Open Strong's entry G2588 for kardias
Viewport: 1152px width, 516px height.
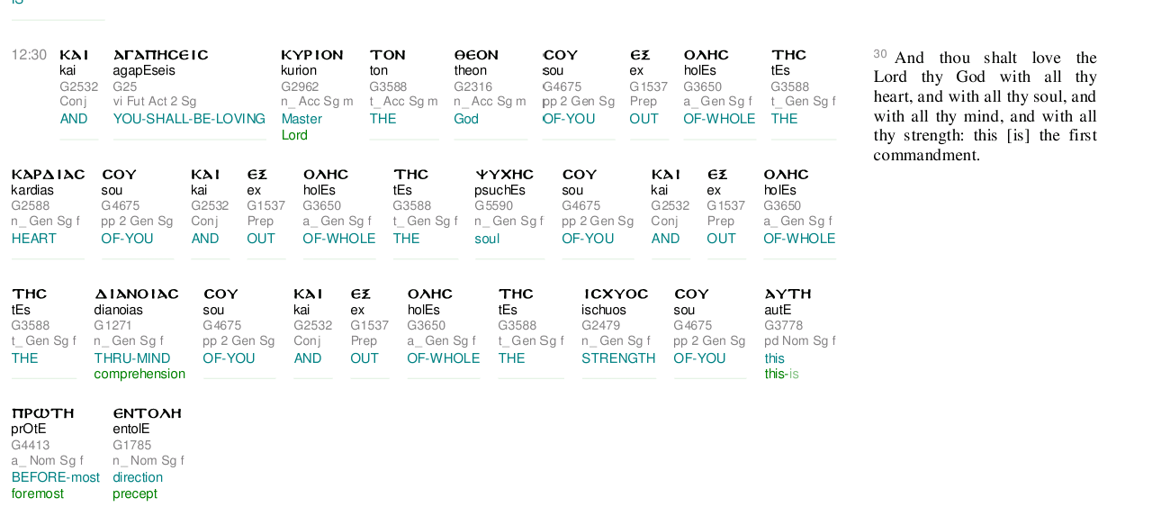31,205
